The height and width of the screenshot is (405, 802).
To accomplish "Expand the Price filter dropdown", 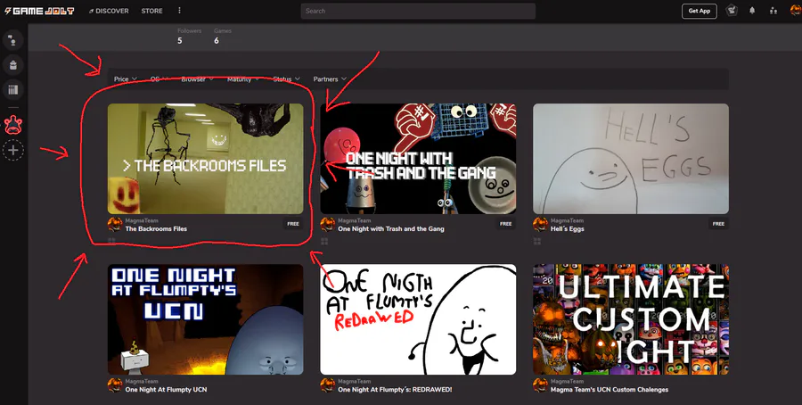I will coord(126,79).
